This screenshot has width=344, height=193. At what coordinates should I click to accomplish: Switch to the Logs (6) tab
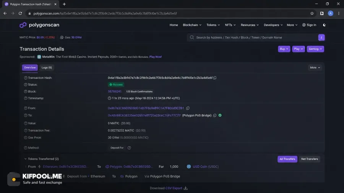pyautogui.click(x=47, y=68)
